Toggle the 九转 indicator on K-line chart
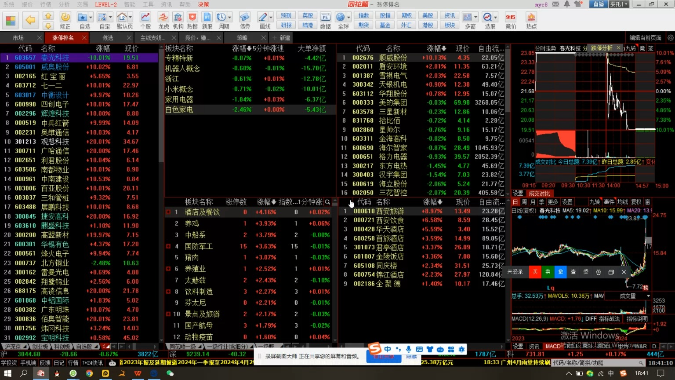Image resolution: width=675 pixels, height=380 pixels. (595, 202)
